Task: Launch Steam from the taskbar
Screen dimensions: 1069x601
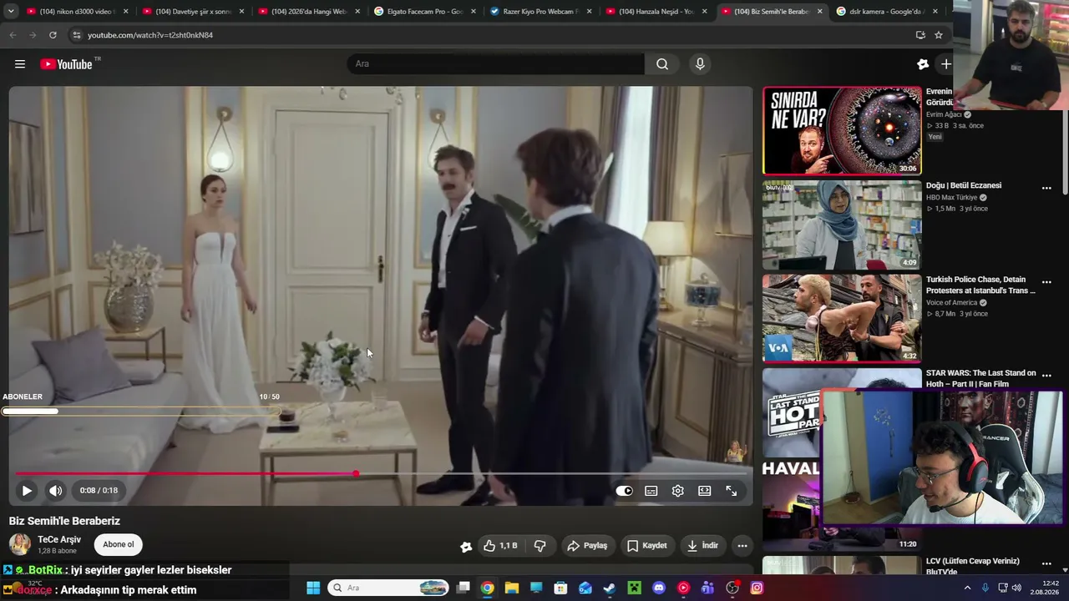Action: pyautogui.click(x=610, y=588)
